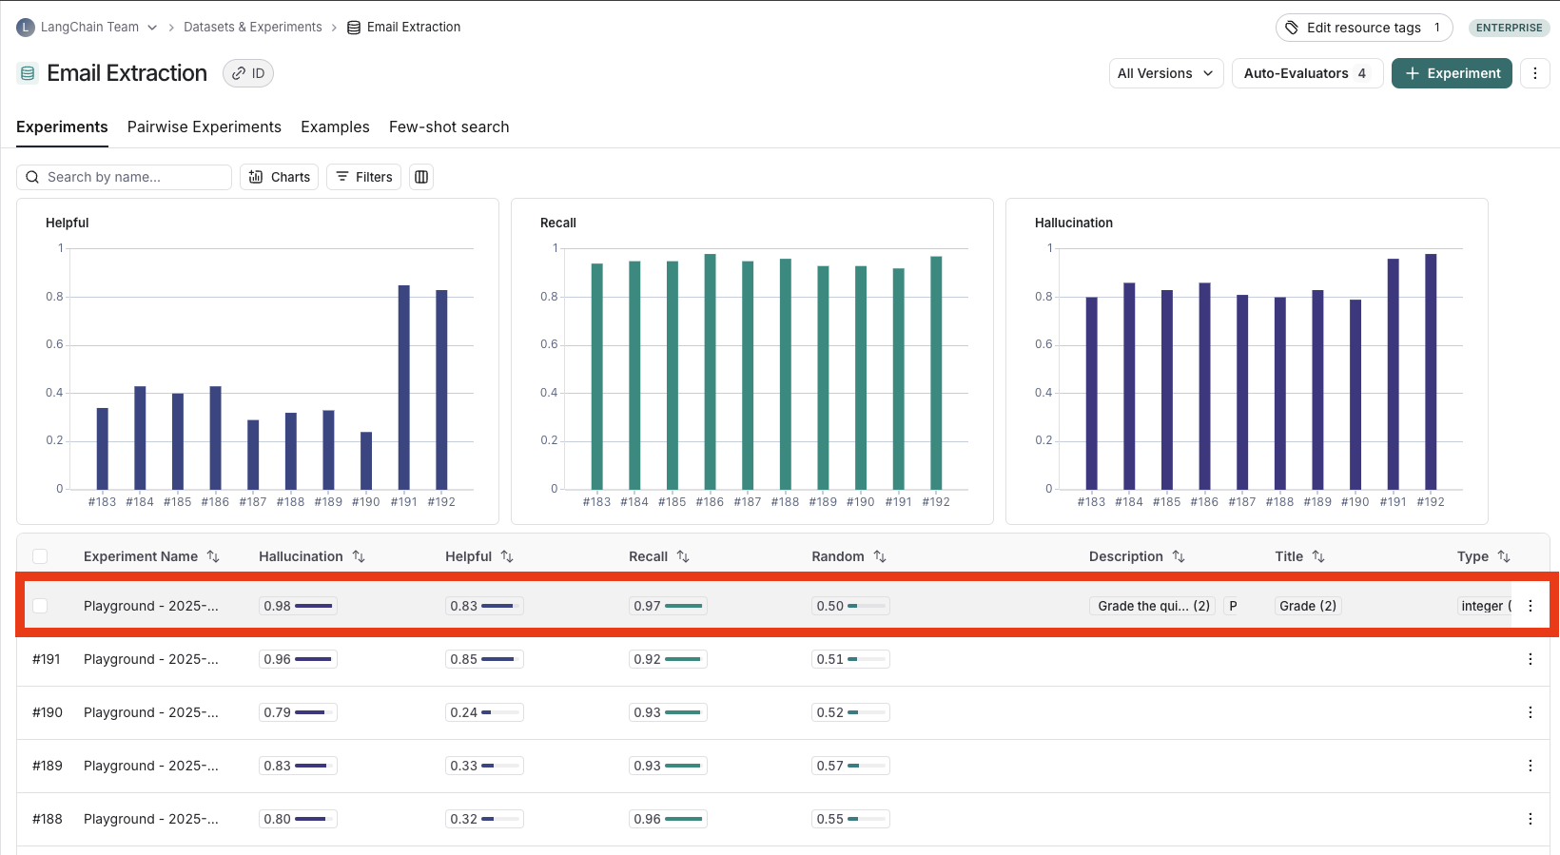Open row menu for experiment #189

click(1530, 766)
